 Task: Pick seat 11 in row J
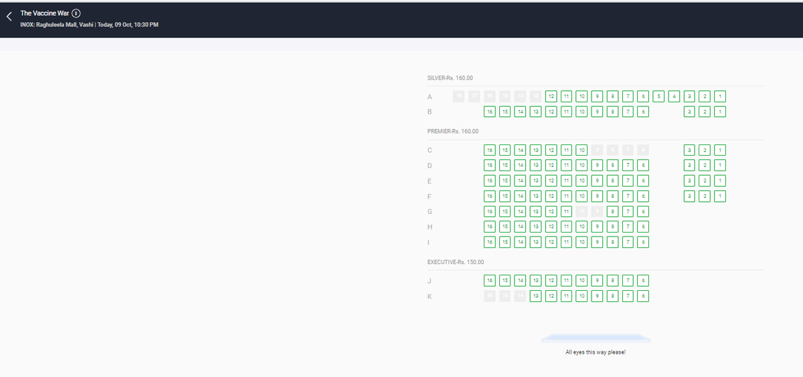567,280
